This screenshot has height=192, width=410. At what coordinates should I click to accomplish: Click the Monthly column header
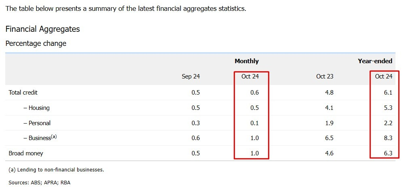pyautogui.click(x=247, y=61)
